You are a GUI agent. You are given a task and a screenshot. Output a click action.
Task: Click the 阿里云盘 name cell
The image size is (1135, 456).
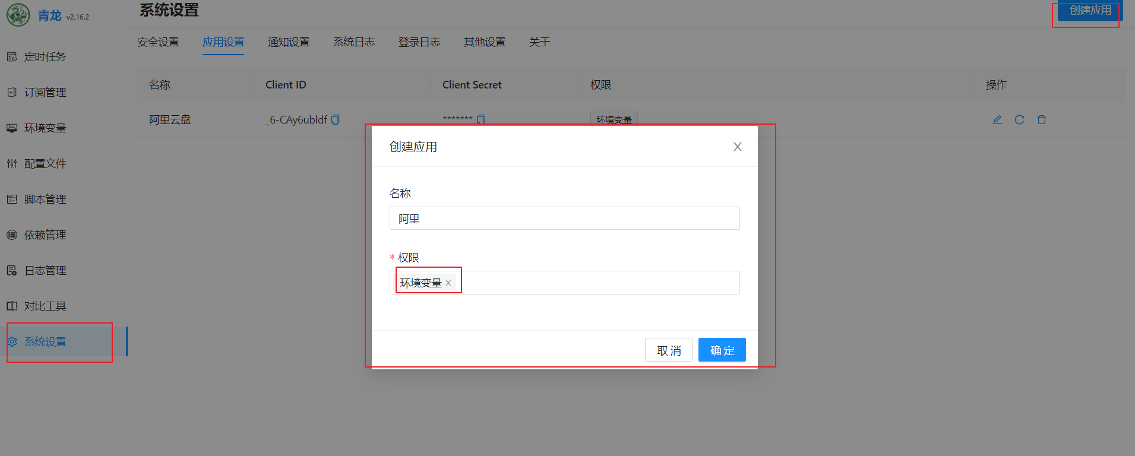170,120
